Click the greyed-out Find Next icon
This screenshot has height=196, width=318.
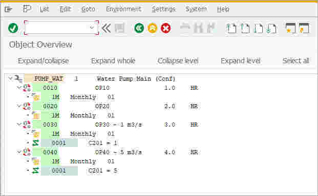[210, 28]
